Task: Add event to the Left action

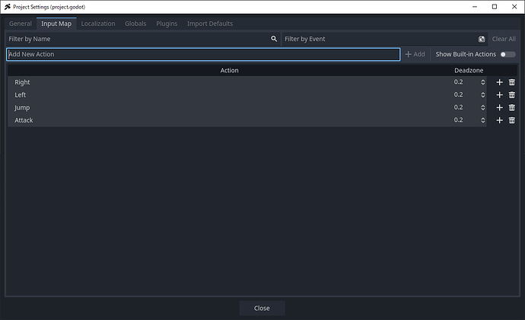Action: pos(499,95)
